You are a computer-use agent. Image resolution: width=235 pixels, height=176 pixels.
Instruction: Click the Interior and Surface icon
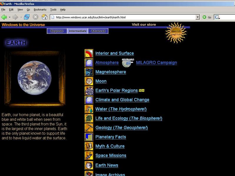(89, 53)
